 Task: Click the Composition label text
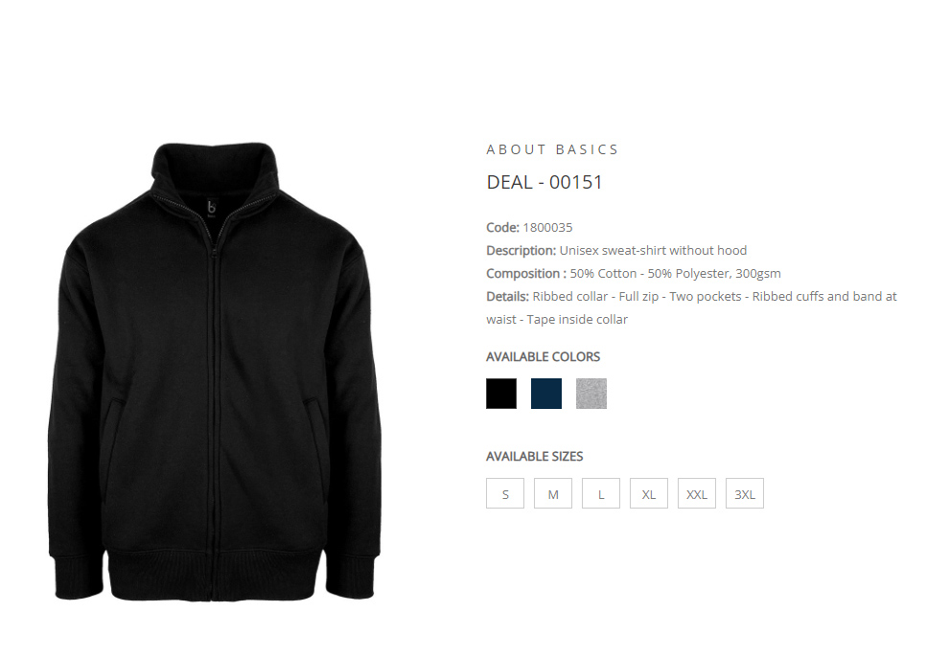(526, 274)
